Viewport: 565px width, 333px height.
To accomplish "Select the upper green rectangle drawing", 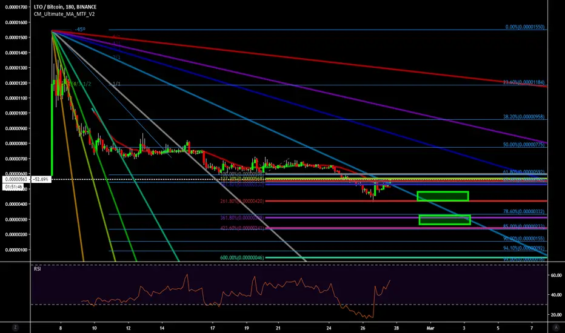I will click(x=443, y=196).
